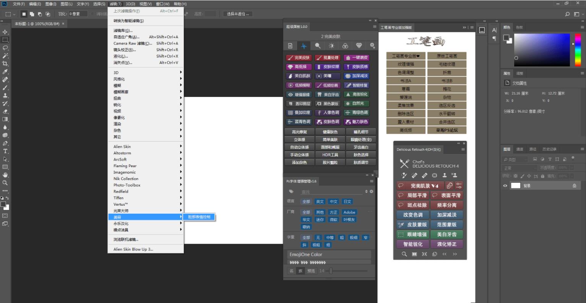Select the Spot Healing Brush tool

pyautogui.click(x=5, y=80)
